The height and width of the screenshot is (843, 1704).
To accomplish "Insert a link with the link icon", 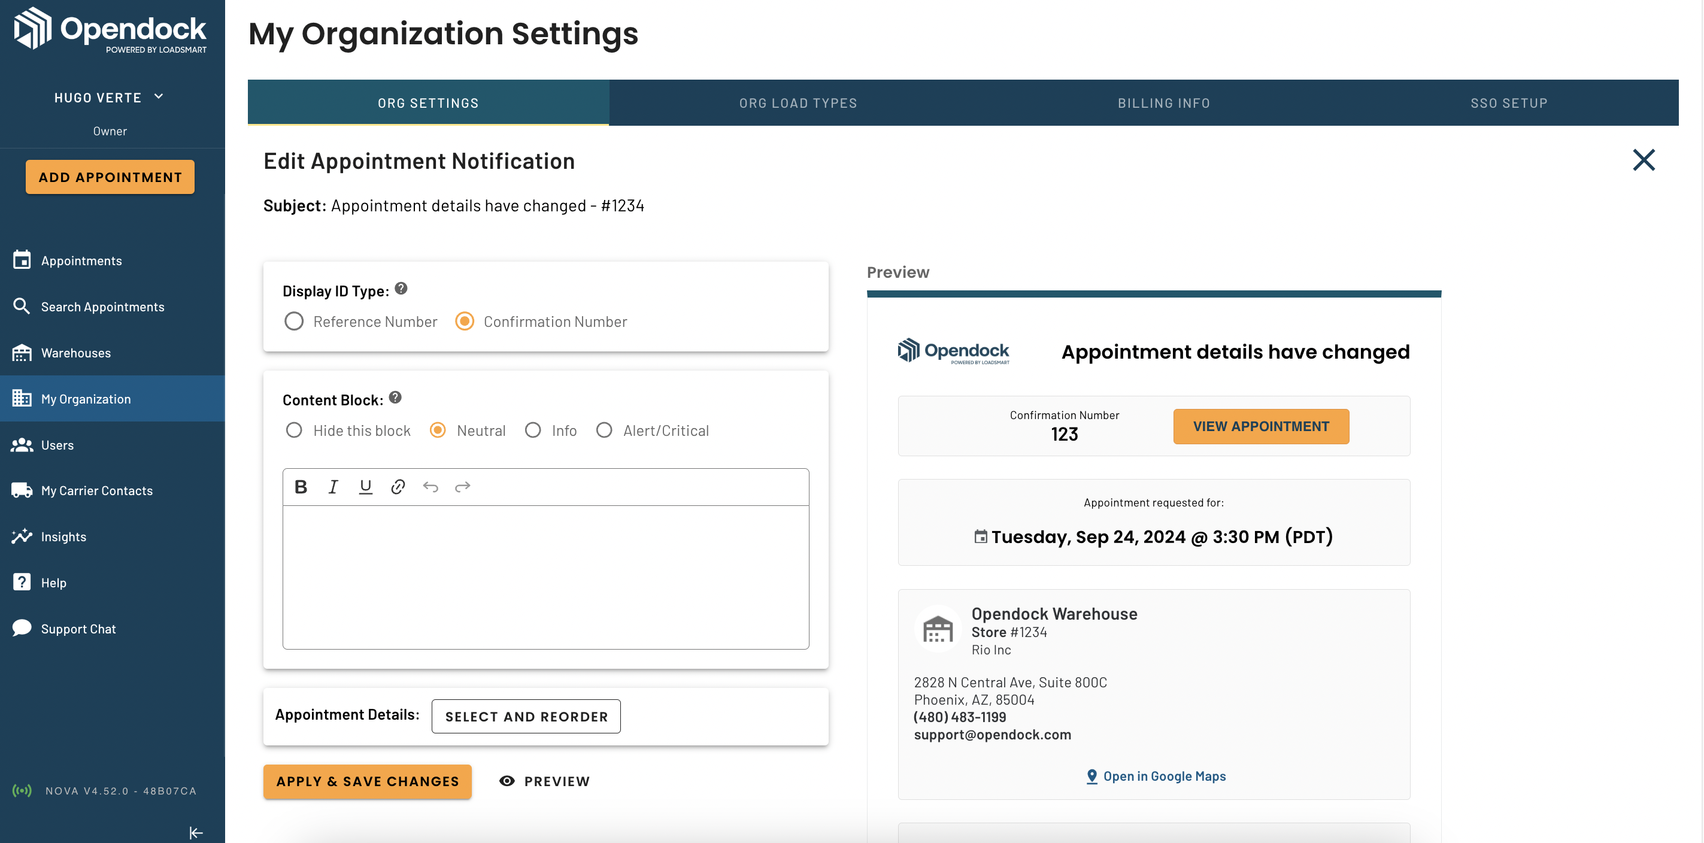I will pyautogui.click(x=398, y=486).
